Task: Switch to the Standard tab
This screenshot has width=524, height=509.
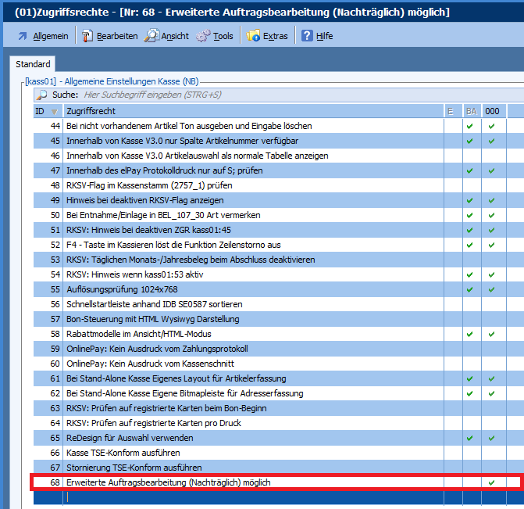Action: coord(33,64)
